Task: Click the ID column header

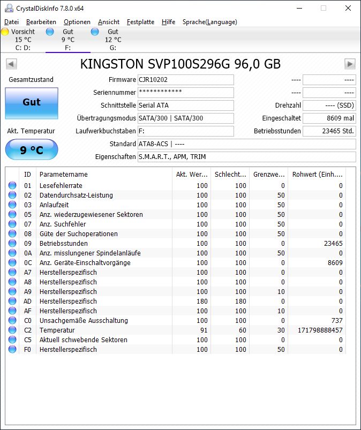Action: click(27, 175)
